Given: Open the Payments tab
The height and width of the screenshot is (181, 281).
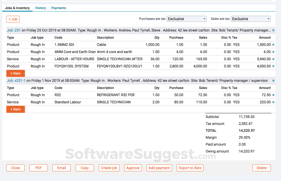Looking at the screenshot, I should 59,8.
